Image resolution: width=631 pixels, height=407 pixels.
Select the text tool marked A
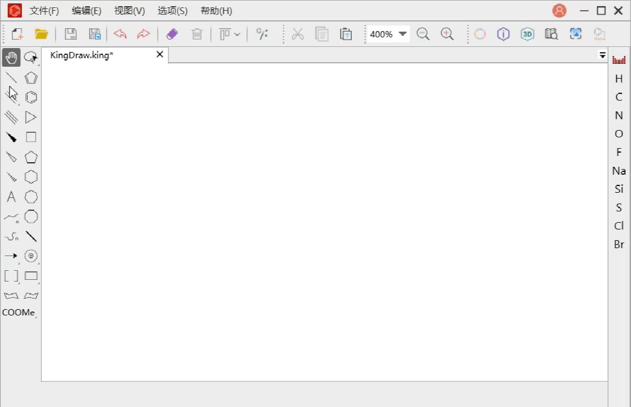(x=11, y=197)
